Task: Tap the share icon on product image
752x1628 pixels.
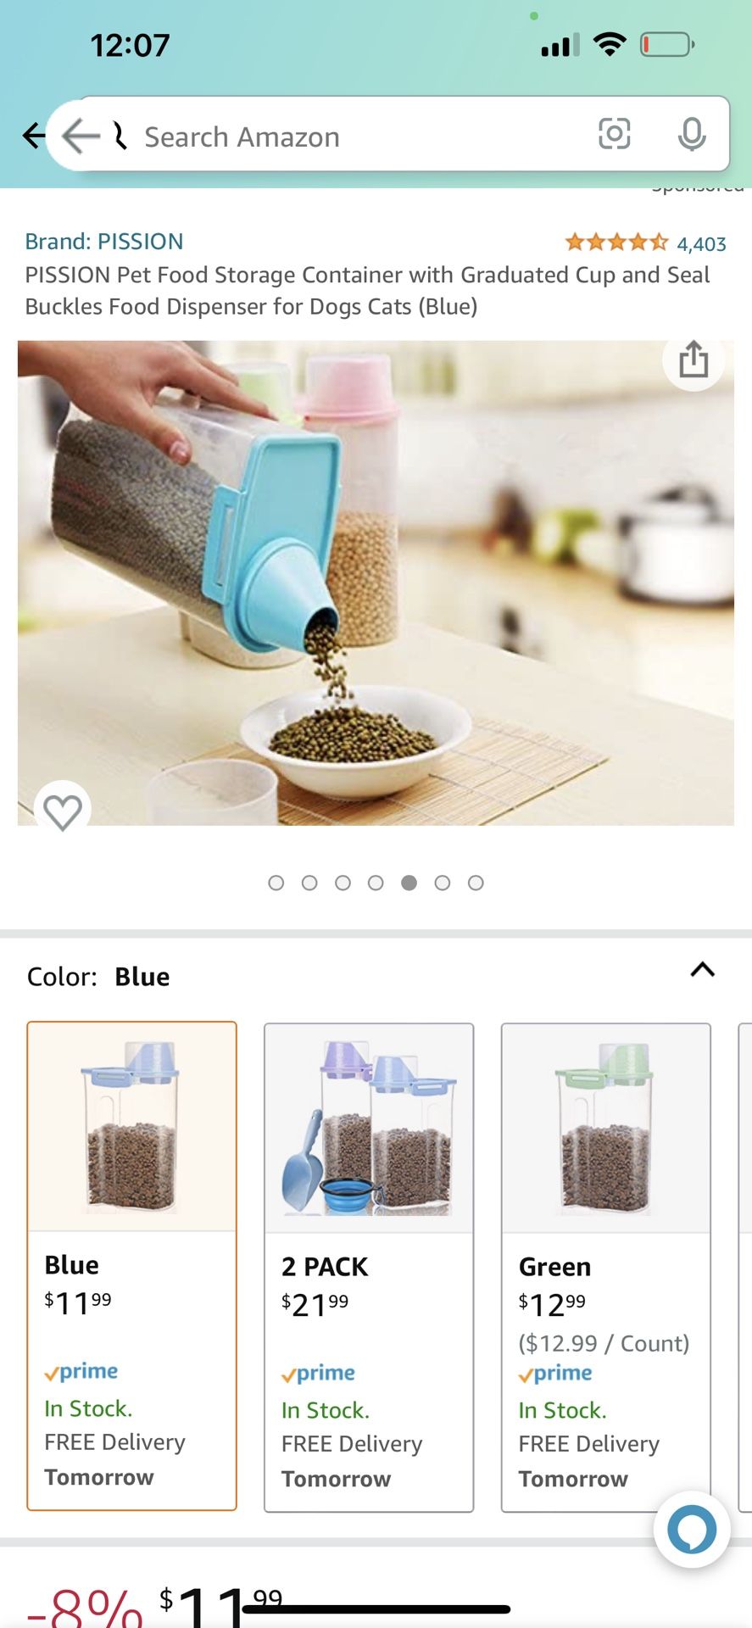Action: coord(694,360)
